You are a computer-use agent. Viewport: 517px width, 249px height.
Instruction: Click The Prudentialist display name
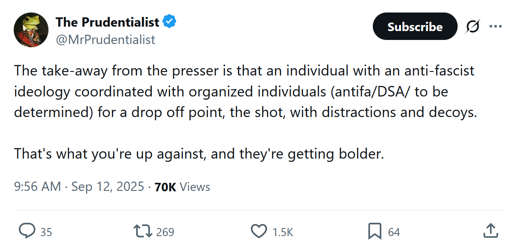click(x=107, y=22)
